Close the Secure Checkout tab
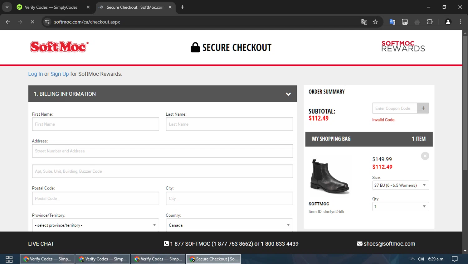The image size is (468, 264). click(170, 7)
